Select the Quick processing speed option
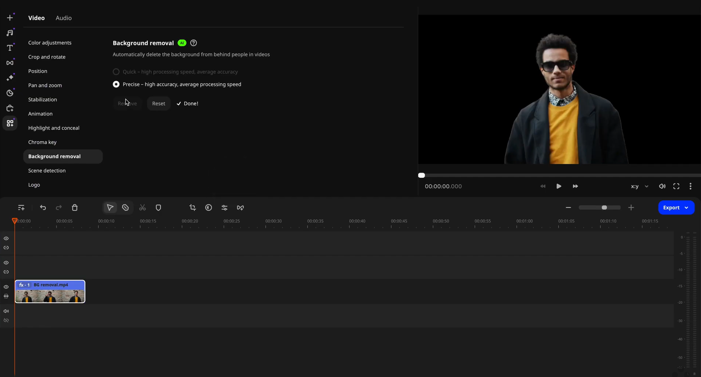 click(x=116, y=72)
